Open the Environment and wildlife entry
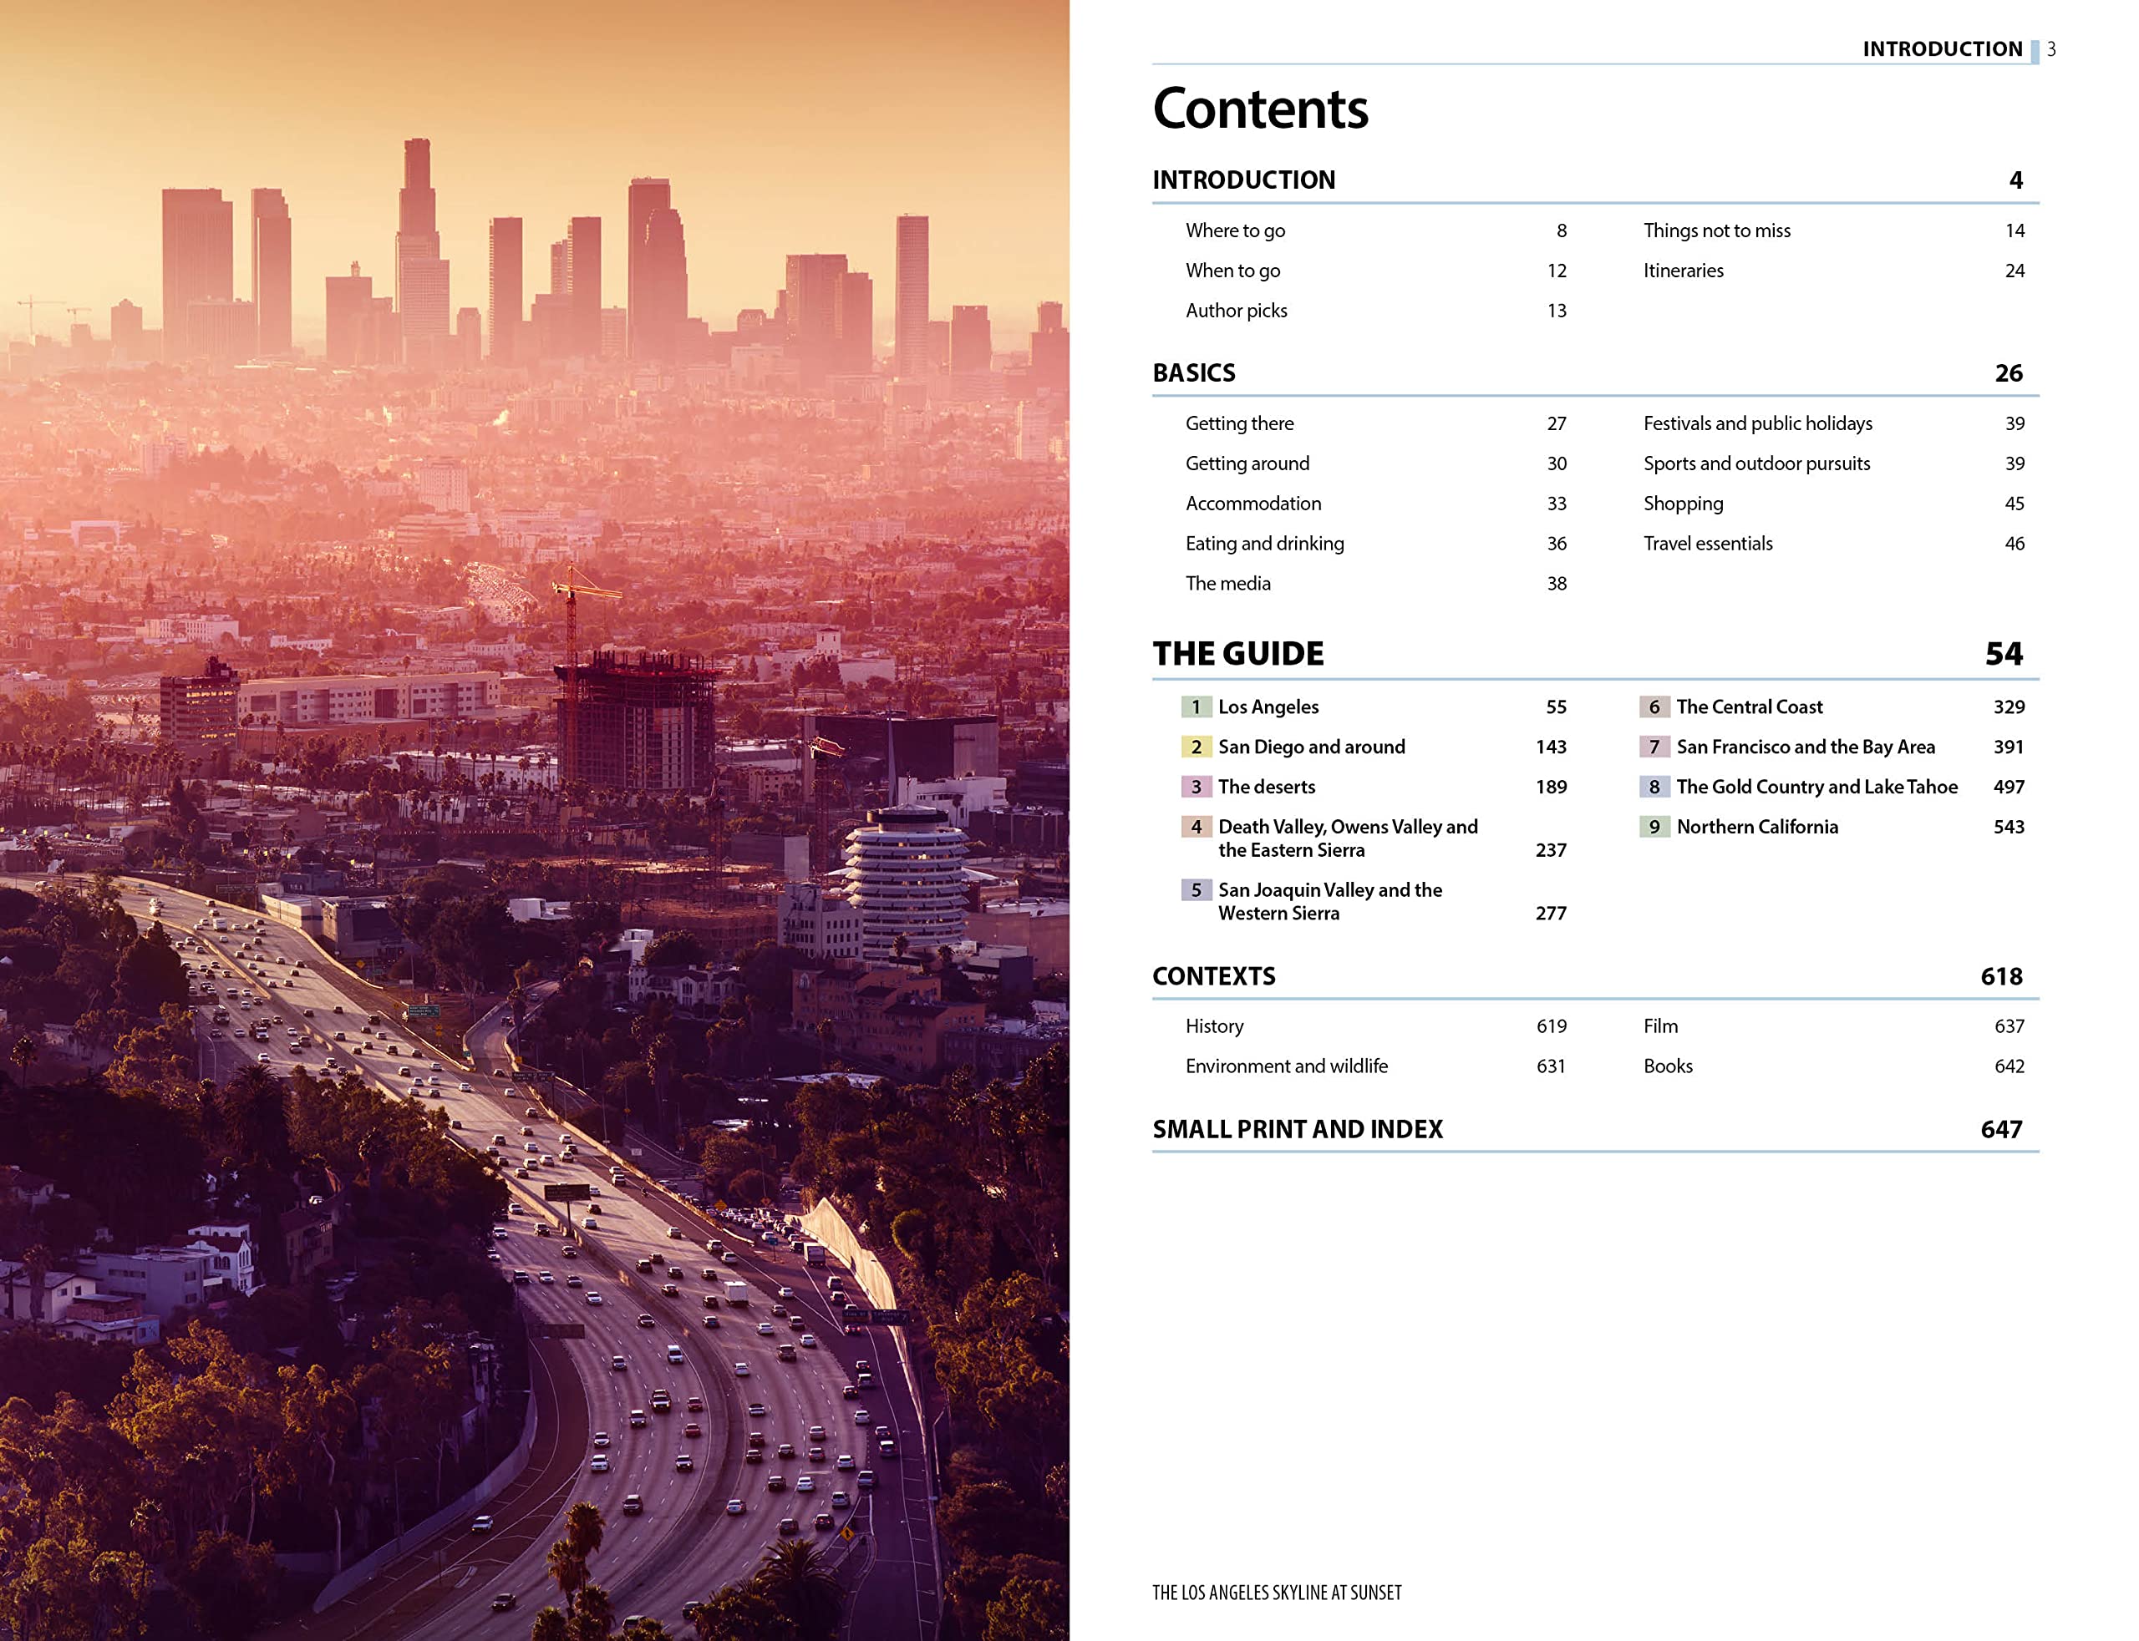 click(1285, 1066)
